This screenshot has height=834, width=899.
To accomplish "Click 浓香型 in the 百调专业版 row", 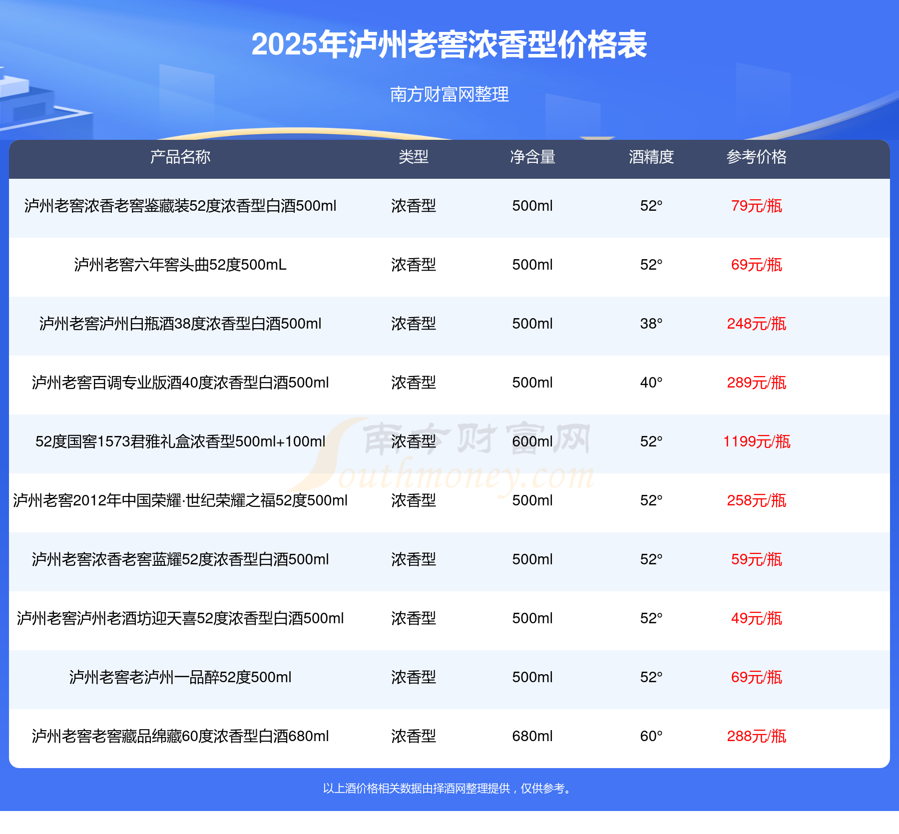I will pyautogui.click(x=414, y=383).
